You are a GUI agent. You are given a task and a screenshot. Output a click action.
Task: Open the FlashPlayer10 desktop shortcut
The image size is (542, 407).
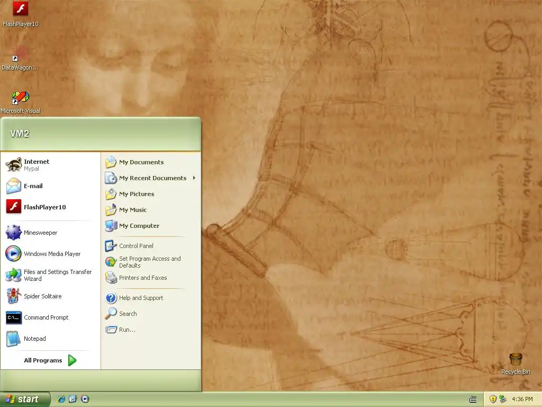[x=21, y=14]
